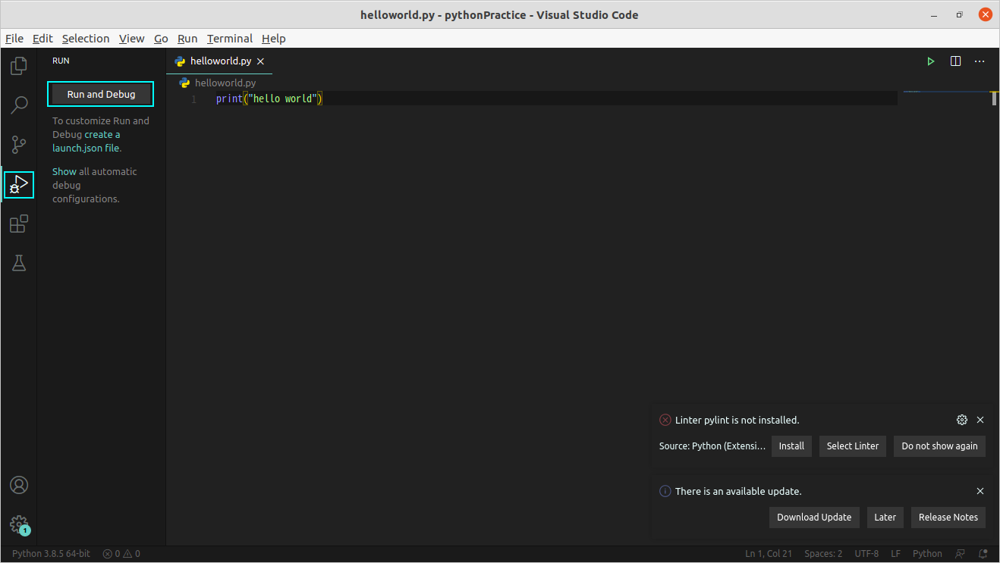The image size is (1000, 563).
Task: Open the Manage gear with update badge
Action: (19, 524)
